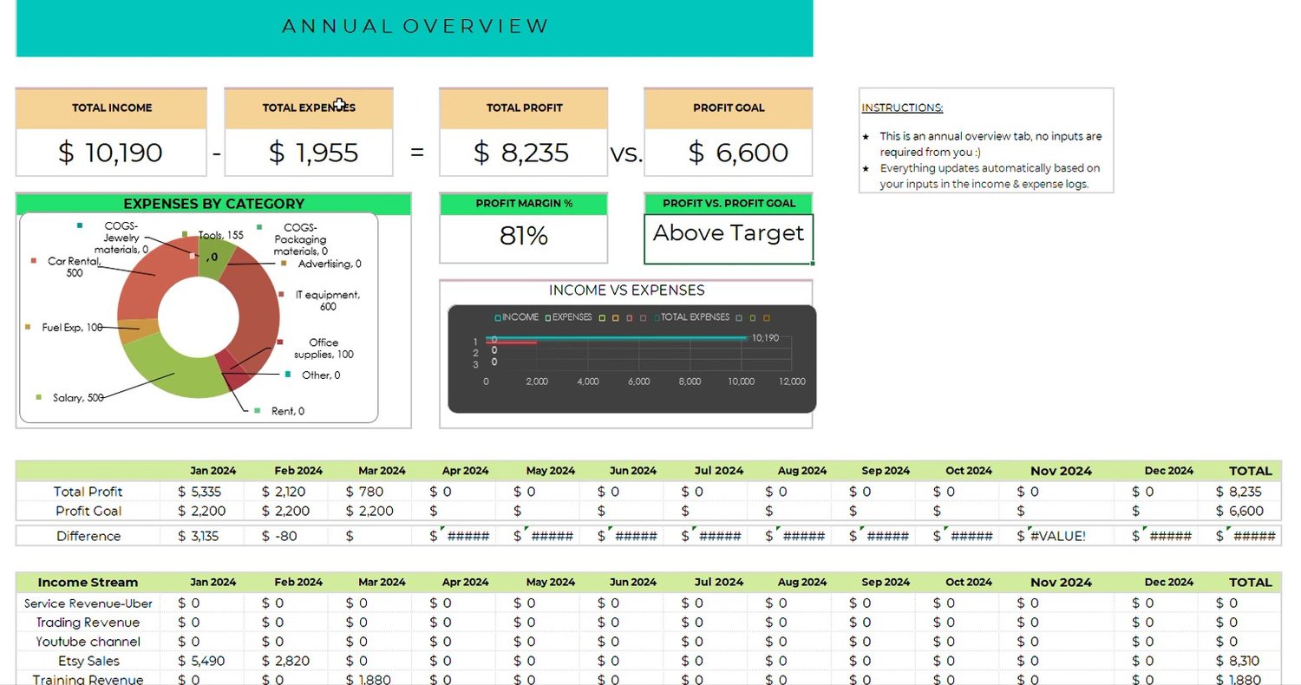Select the Difference row label

[88, 536]
